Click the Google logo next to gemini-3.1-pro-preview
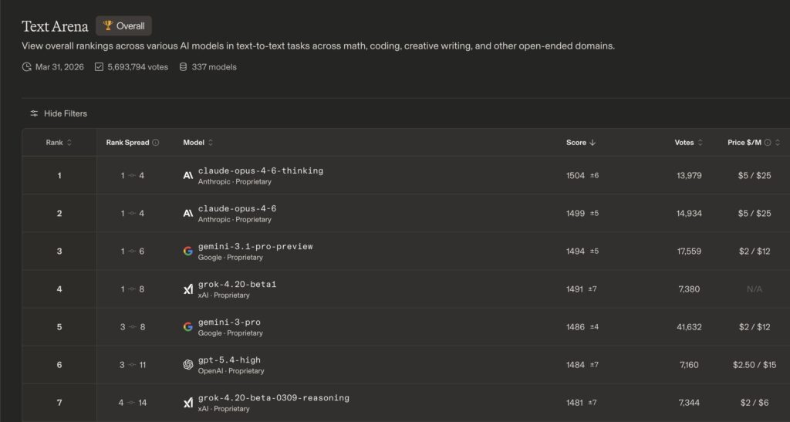This screenshot has width=790, height=422. tap(188, 251)
